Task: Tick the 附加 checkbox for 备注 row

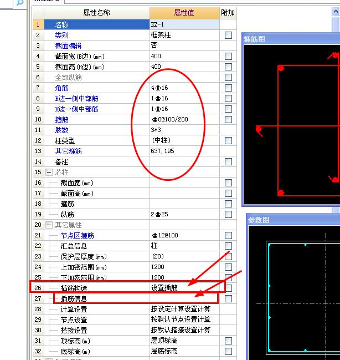Action: pyautogui.click(x=228, y=161)
